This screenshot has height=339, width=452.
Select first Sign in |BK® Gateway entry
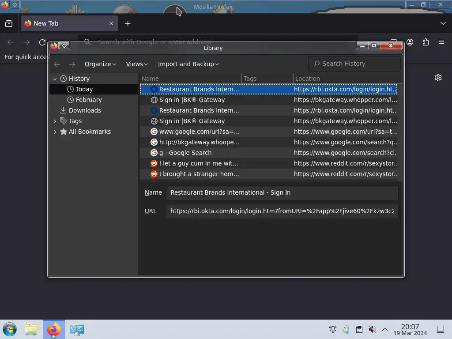click(269, 100)
